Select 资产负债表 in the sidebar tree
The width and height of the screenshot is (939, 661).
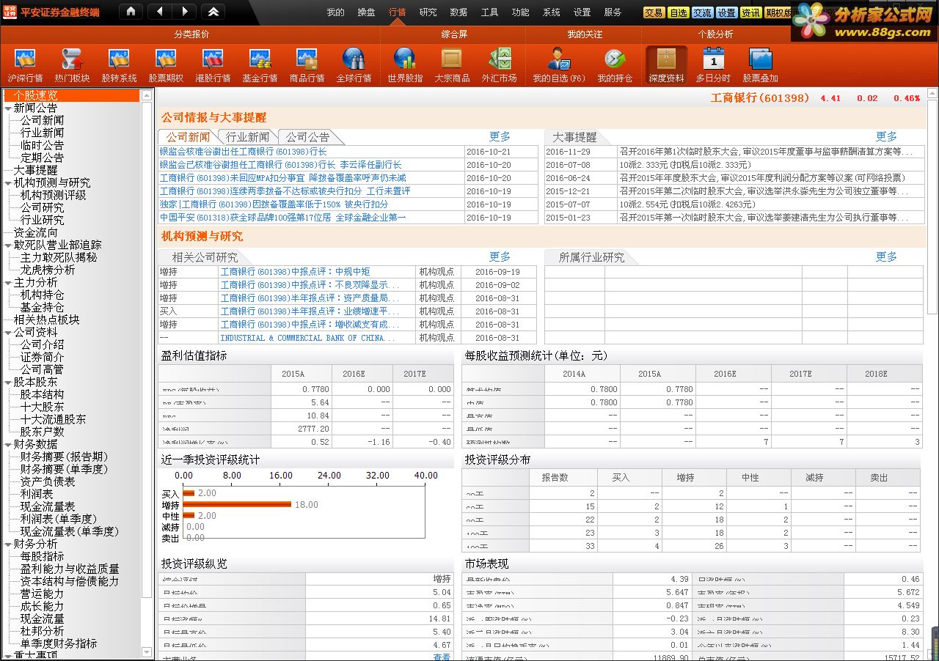click(x=47, y=481)
